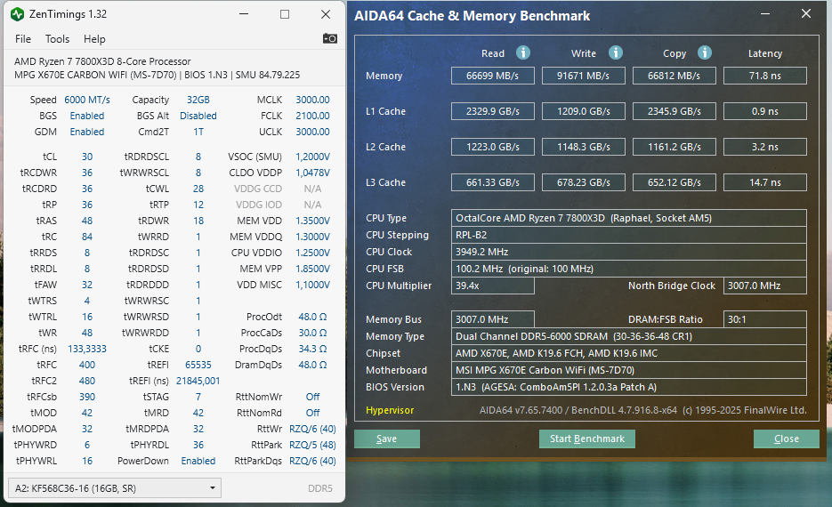Click the tRFCsb value 390

click(x=87, y=397)
